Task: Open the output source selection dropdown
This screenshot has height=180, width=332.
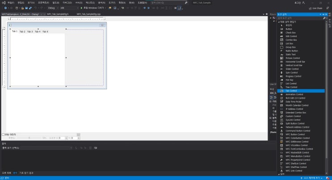Action: [x=46, y=148]
